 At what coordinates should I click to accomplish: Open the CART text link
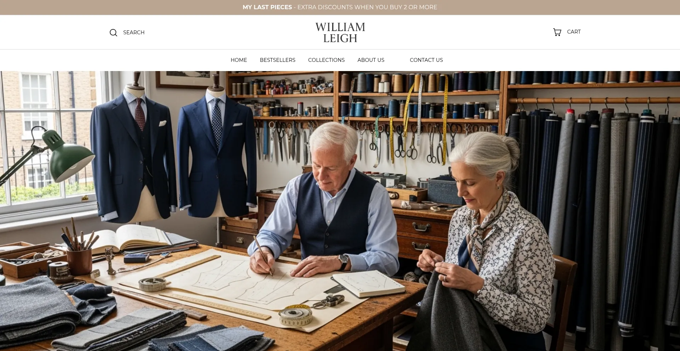pyautogui.click(x=574, y=32)
